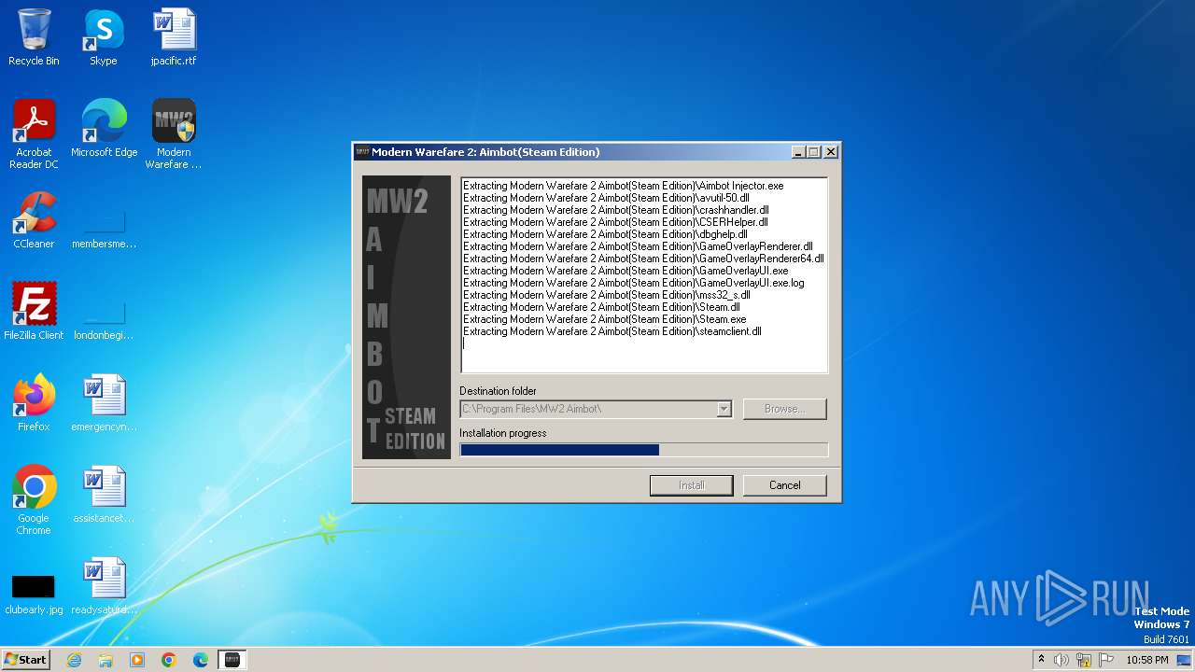The image size is (1195, 672).
Task: Open the Recycle Bin desktop icon
Action: (x=34, y=37)
